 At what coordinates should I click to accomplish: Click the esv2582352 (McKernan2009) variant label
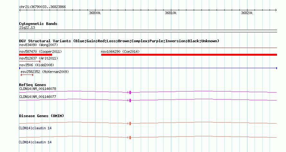coord(45,72)
